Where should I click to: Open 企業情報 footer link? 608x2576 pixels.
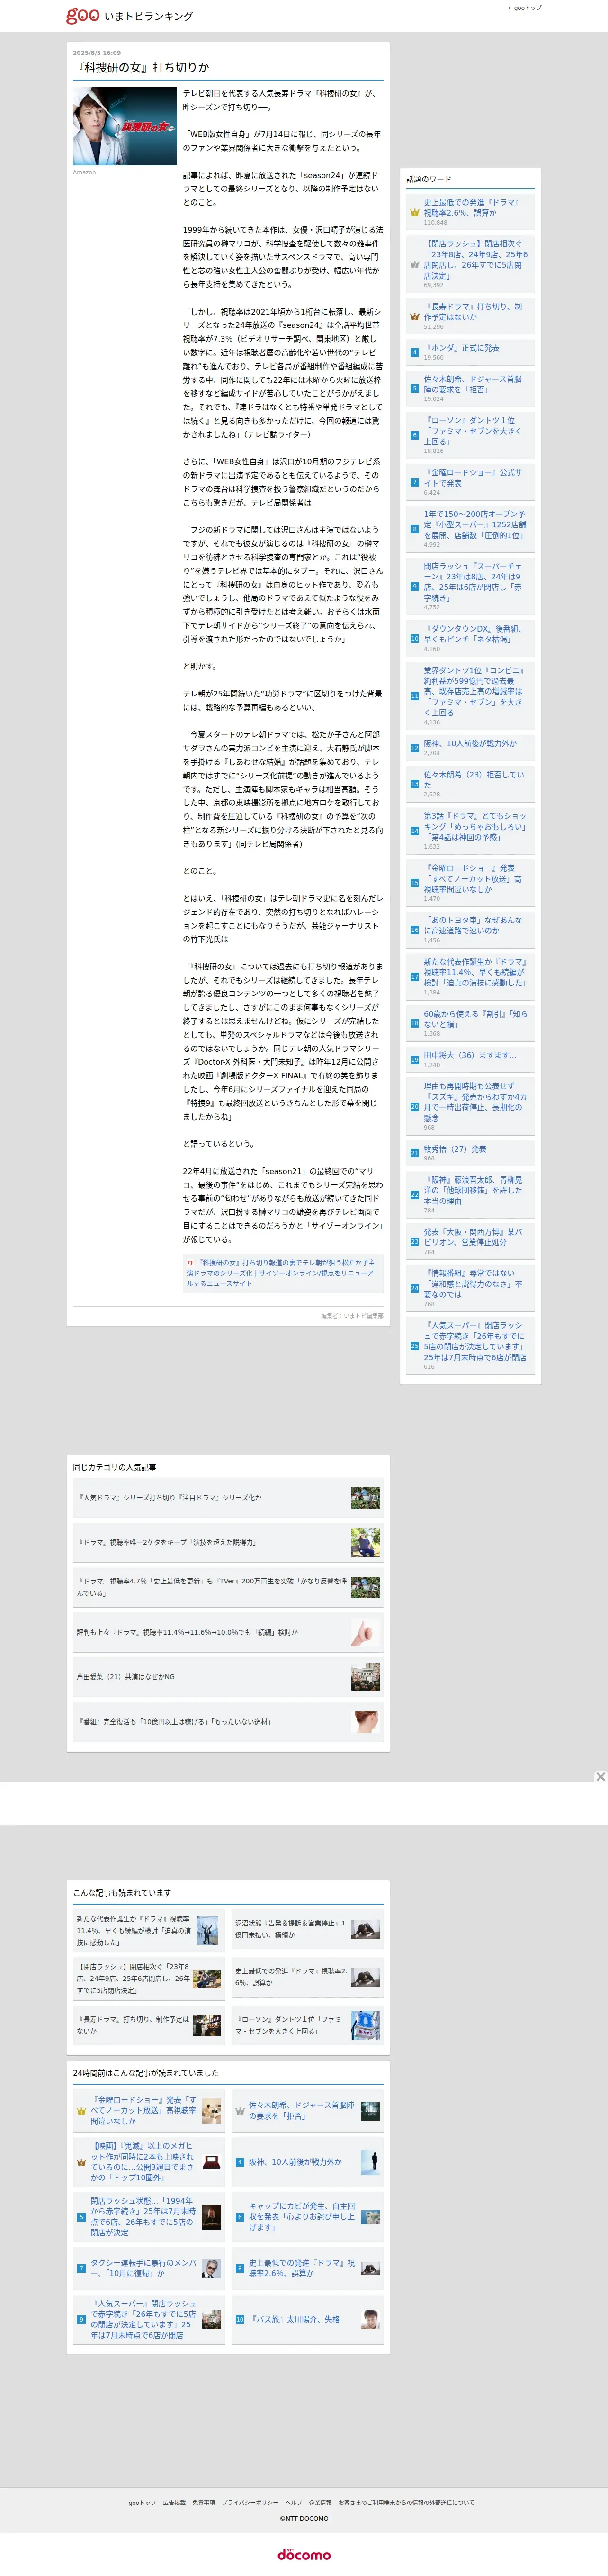320,2503
